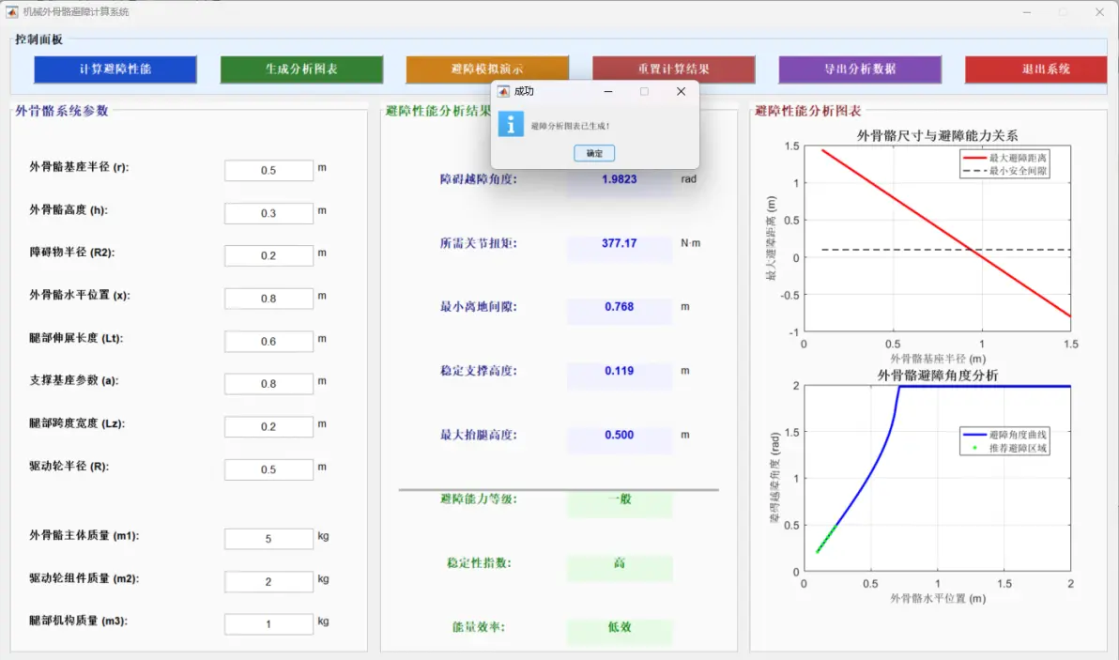This screenshot has height=660, width=1119.
Task: Select the 障碍物半径 (R2) input field
Action: pyautogui.click(x=268, y=255)
